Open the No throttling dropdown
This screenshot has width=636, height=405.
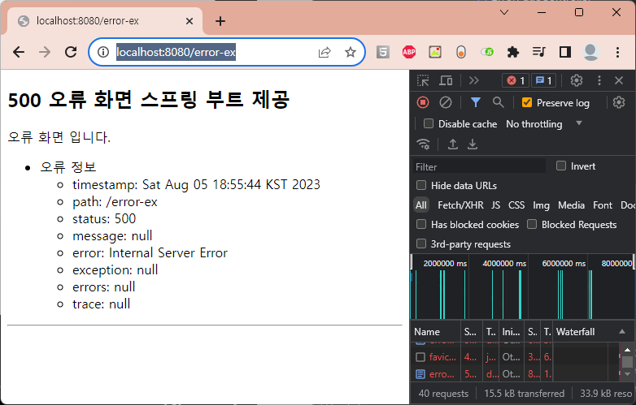pos(543,124)
